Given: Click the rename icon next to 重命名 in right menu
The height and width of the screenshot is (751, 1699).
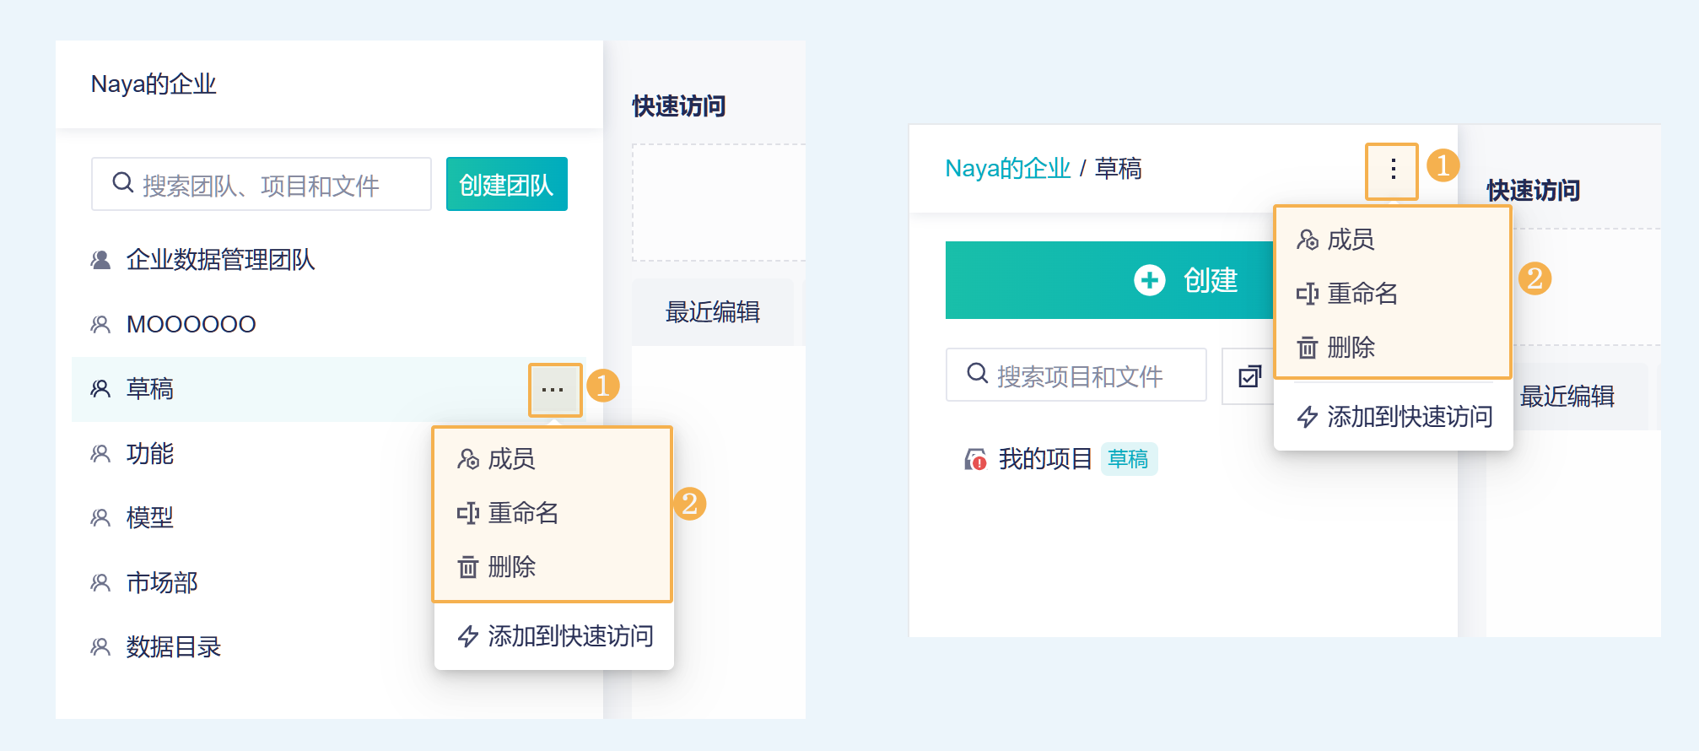Looking at the screenshot, I should 1308,294.
